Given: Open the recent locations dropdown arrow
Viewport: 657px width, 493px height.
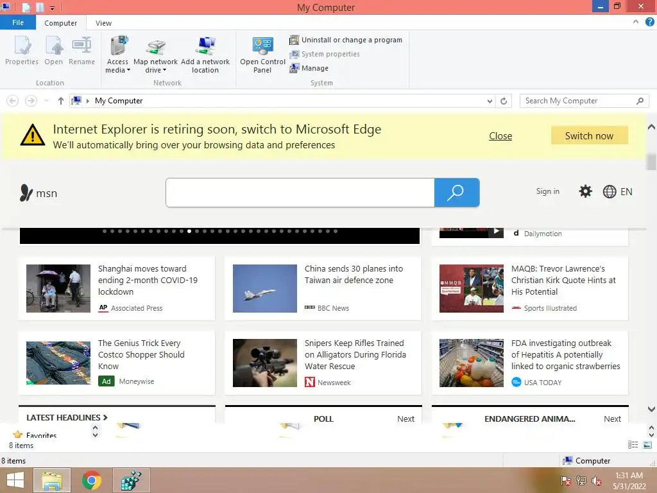Looking at the screenshot, I should click(46, 101).
